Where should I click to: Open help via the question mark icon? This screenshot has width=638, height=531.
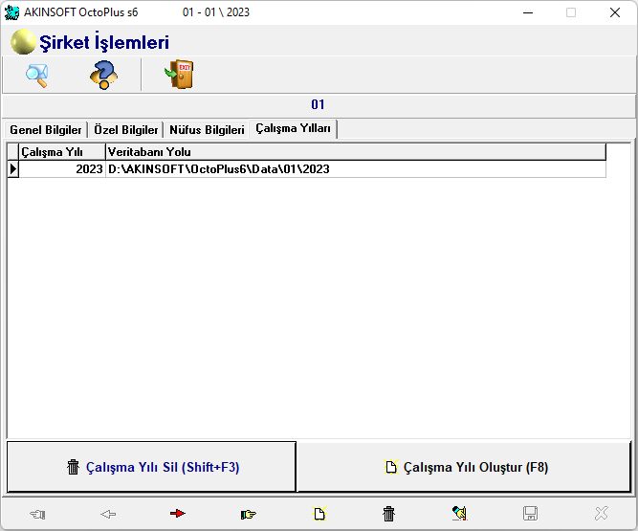click(103, 76)
